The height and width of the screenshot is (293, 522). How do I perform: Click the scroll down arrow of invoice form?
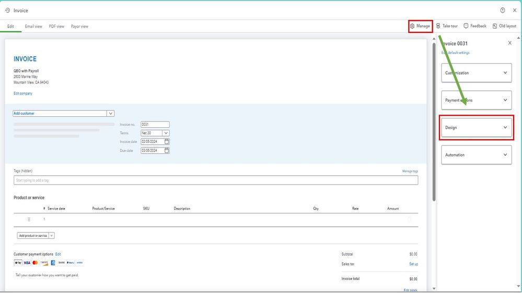point(434,289)
